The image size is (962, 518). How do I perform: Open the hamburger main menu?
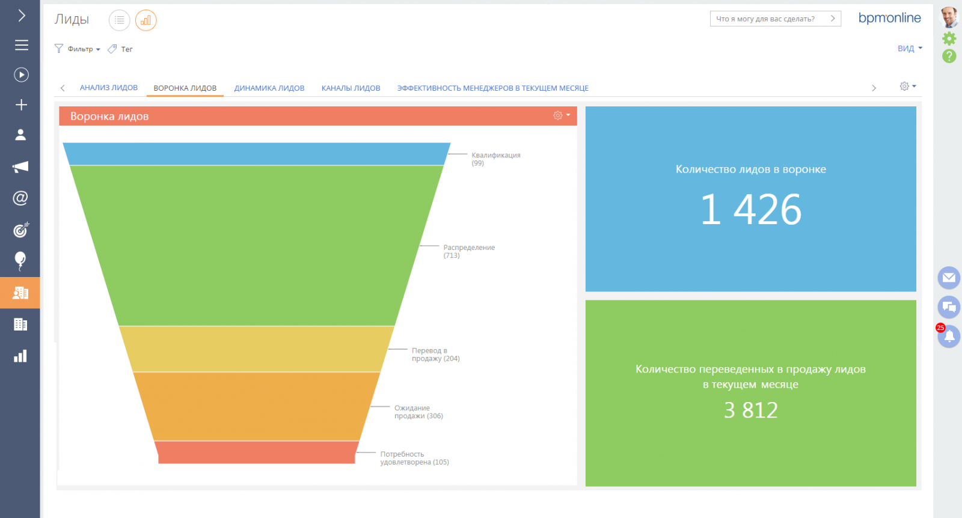click(x=21, y=45)
